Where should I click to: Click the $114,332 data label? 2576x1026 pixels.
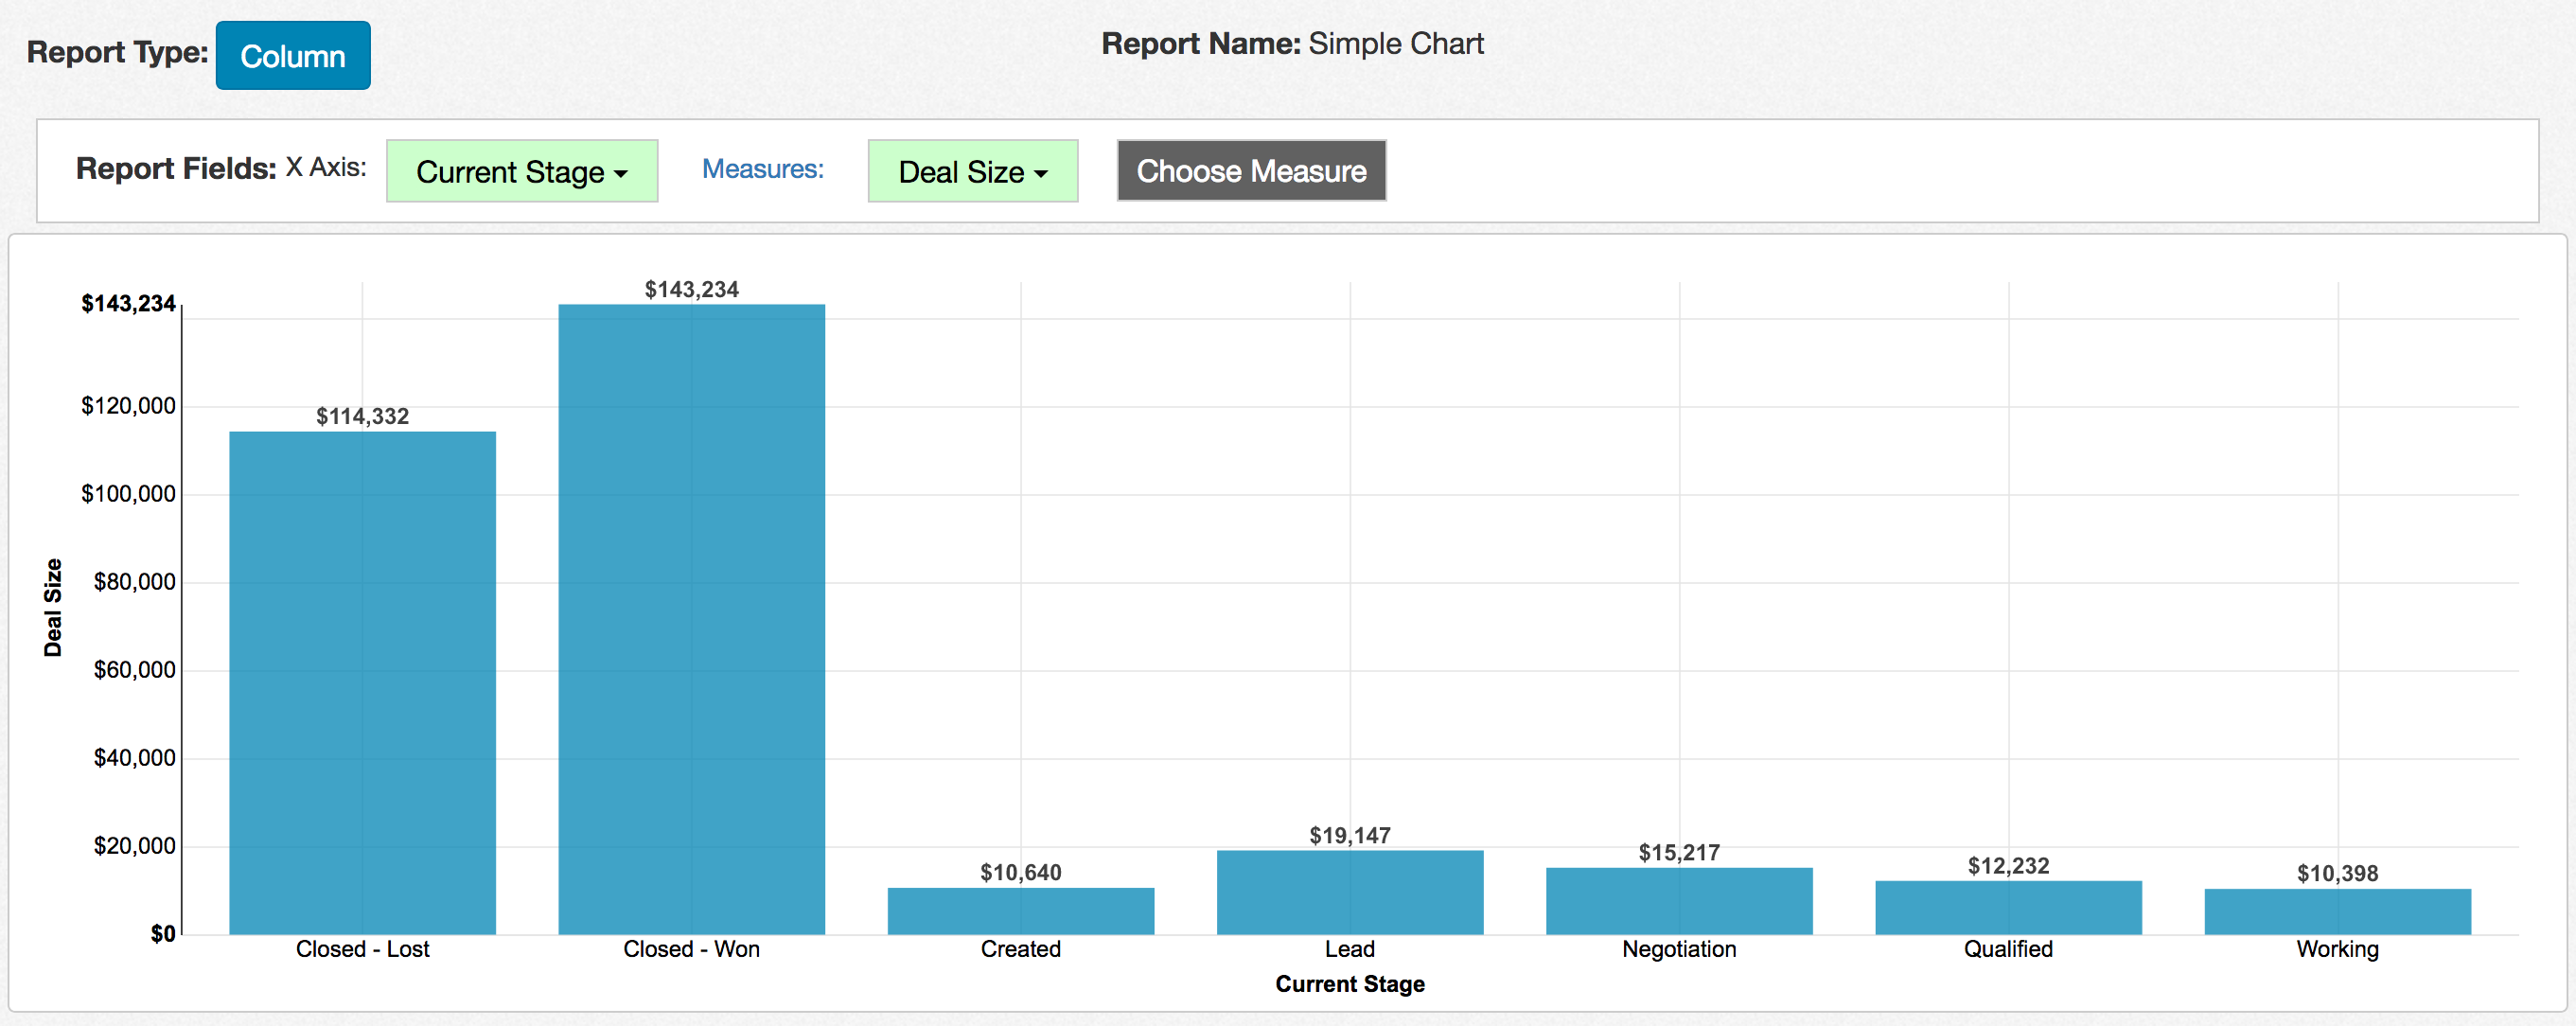(362, 417)
